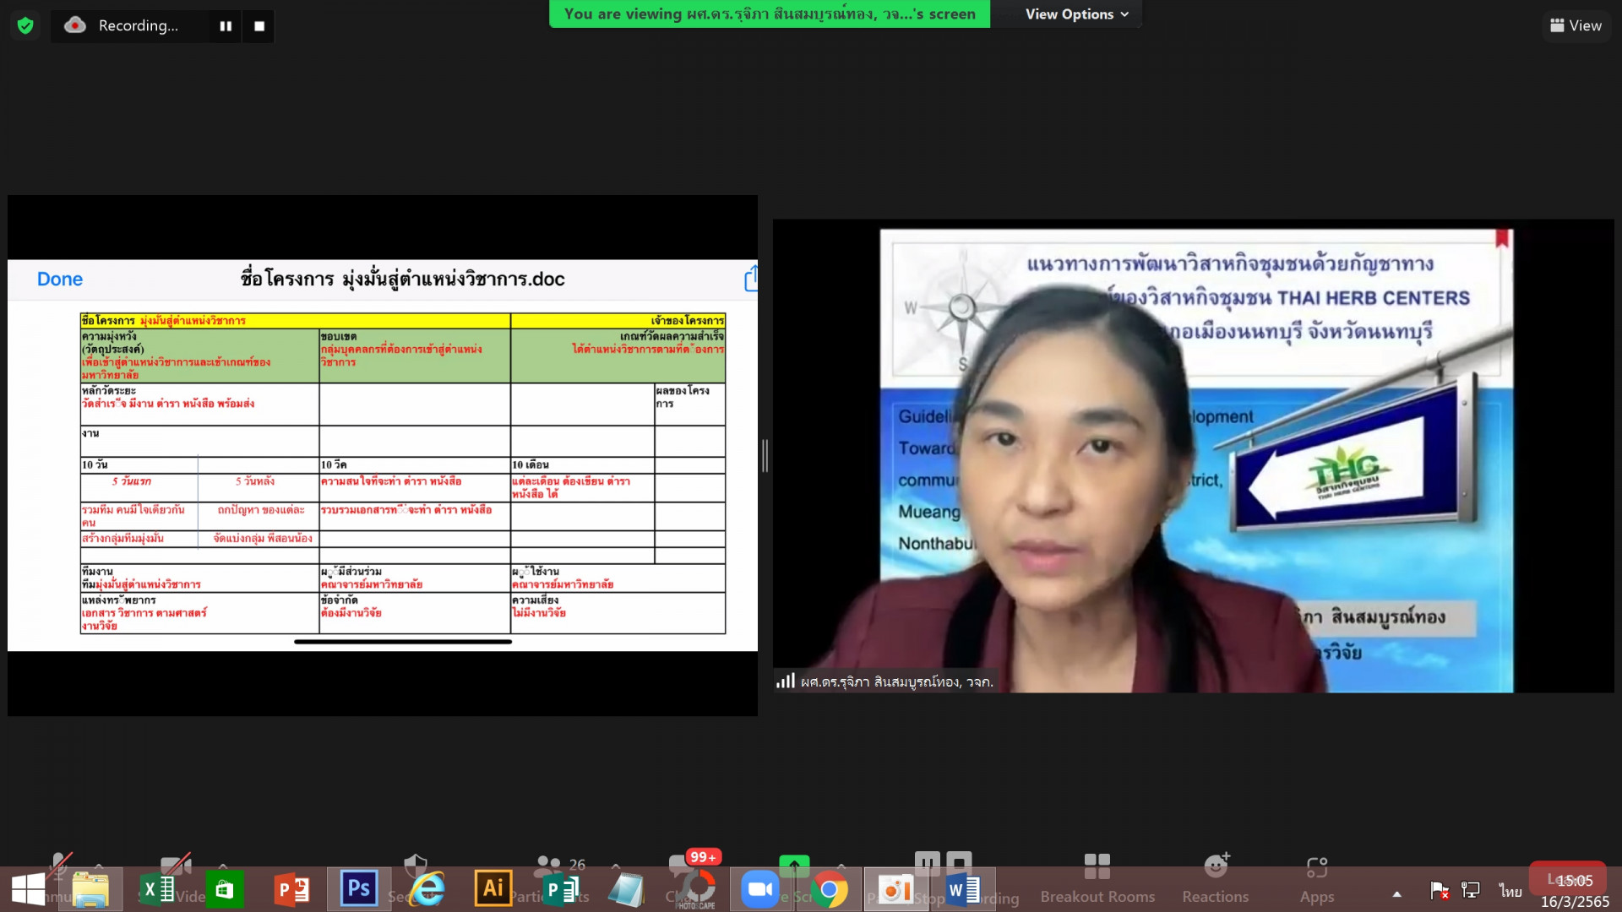
Task: Click the '10 เดือน' table cell
Action: (x=582, y=464)
